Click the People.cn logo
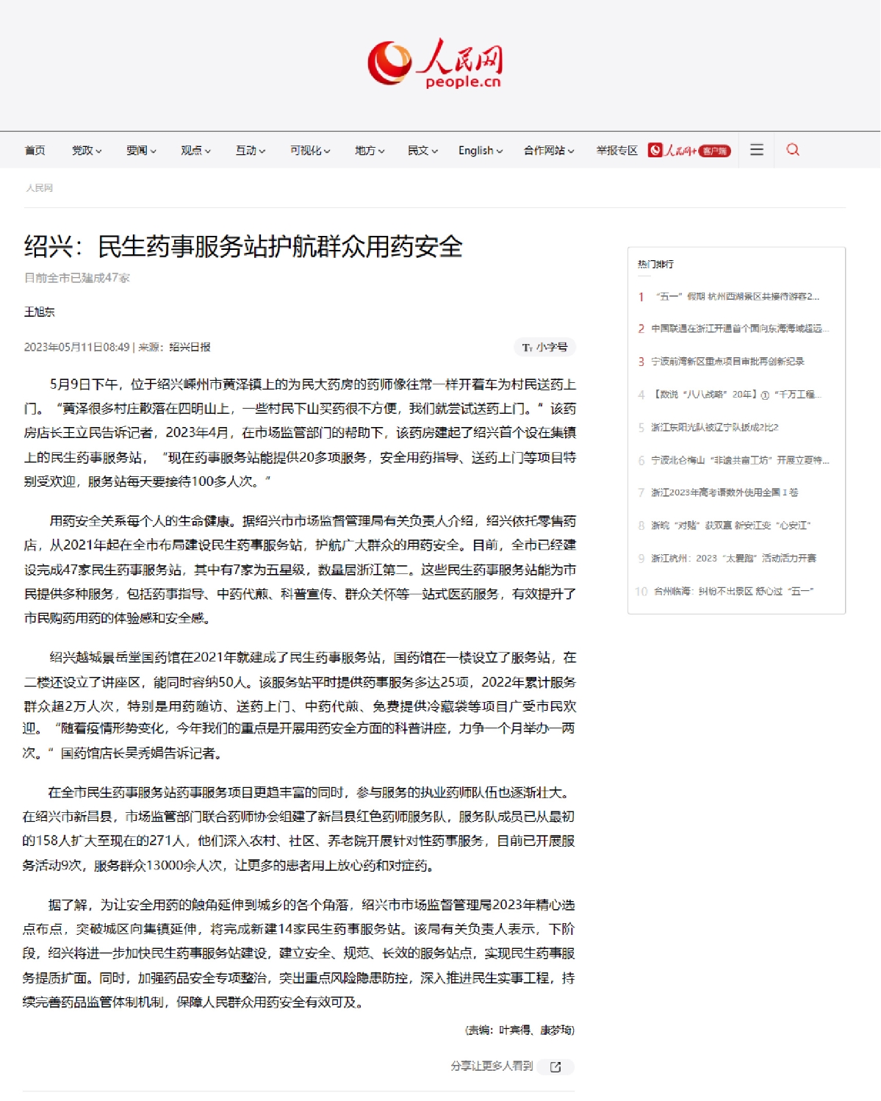 click(x=435, y=64)
